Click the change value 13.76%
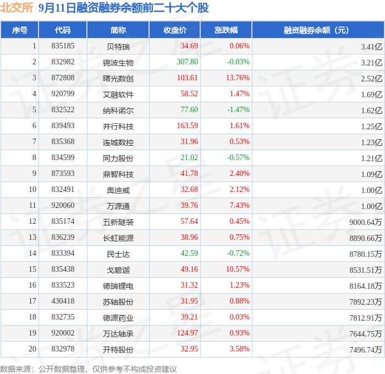The image size is (385, 374). point(238,78)
